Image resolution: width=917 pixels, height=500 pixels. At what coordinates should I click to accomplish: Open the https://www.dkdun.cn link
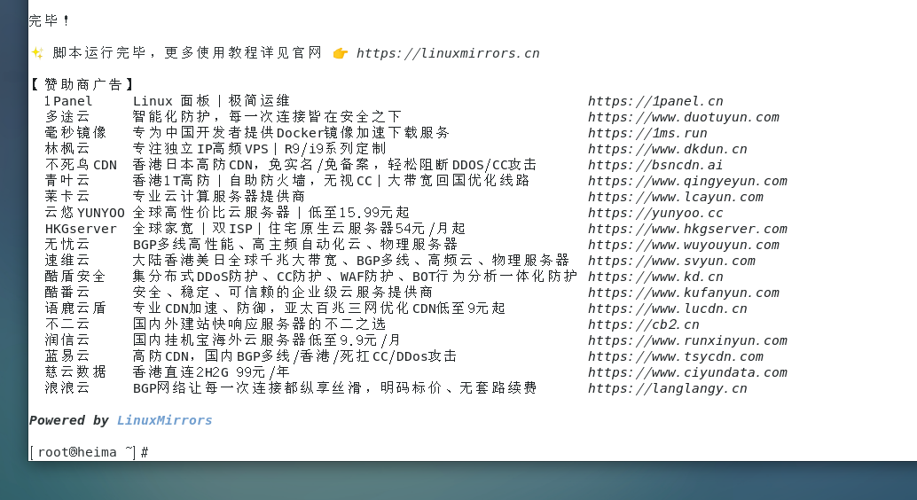(x=667, y=149)
